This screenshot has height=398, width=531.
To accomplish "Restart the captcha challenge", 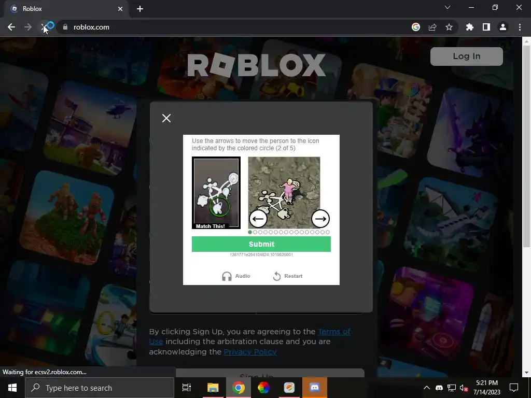I will (x=288, y=276).
